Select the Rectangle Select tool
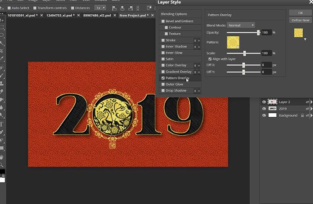 coord(2,27)
